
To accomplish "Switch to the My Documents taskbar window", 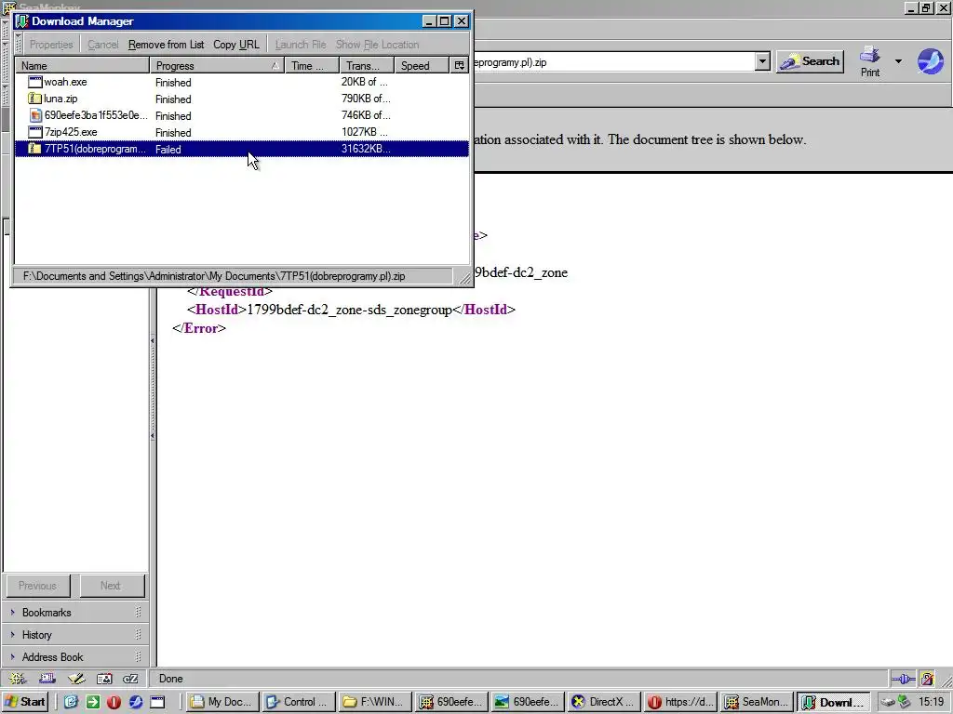I will click(222, 702).
